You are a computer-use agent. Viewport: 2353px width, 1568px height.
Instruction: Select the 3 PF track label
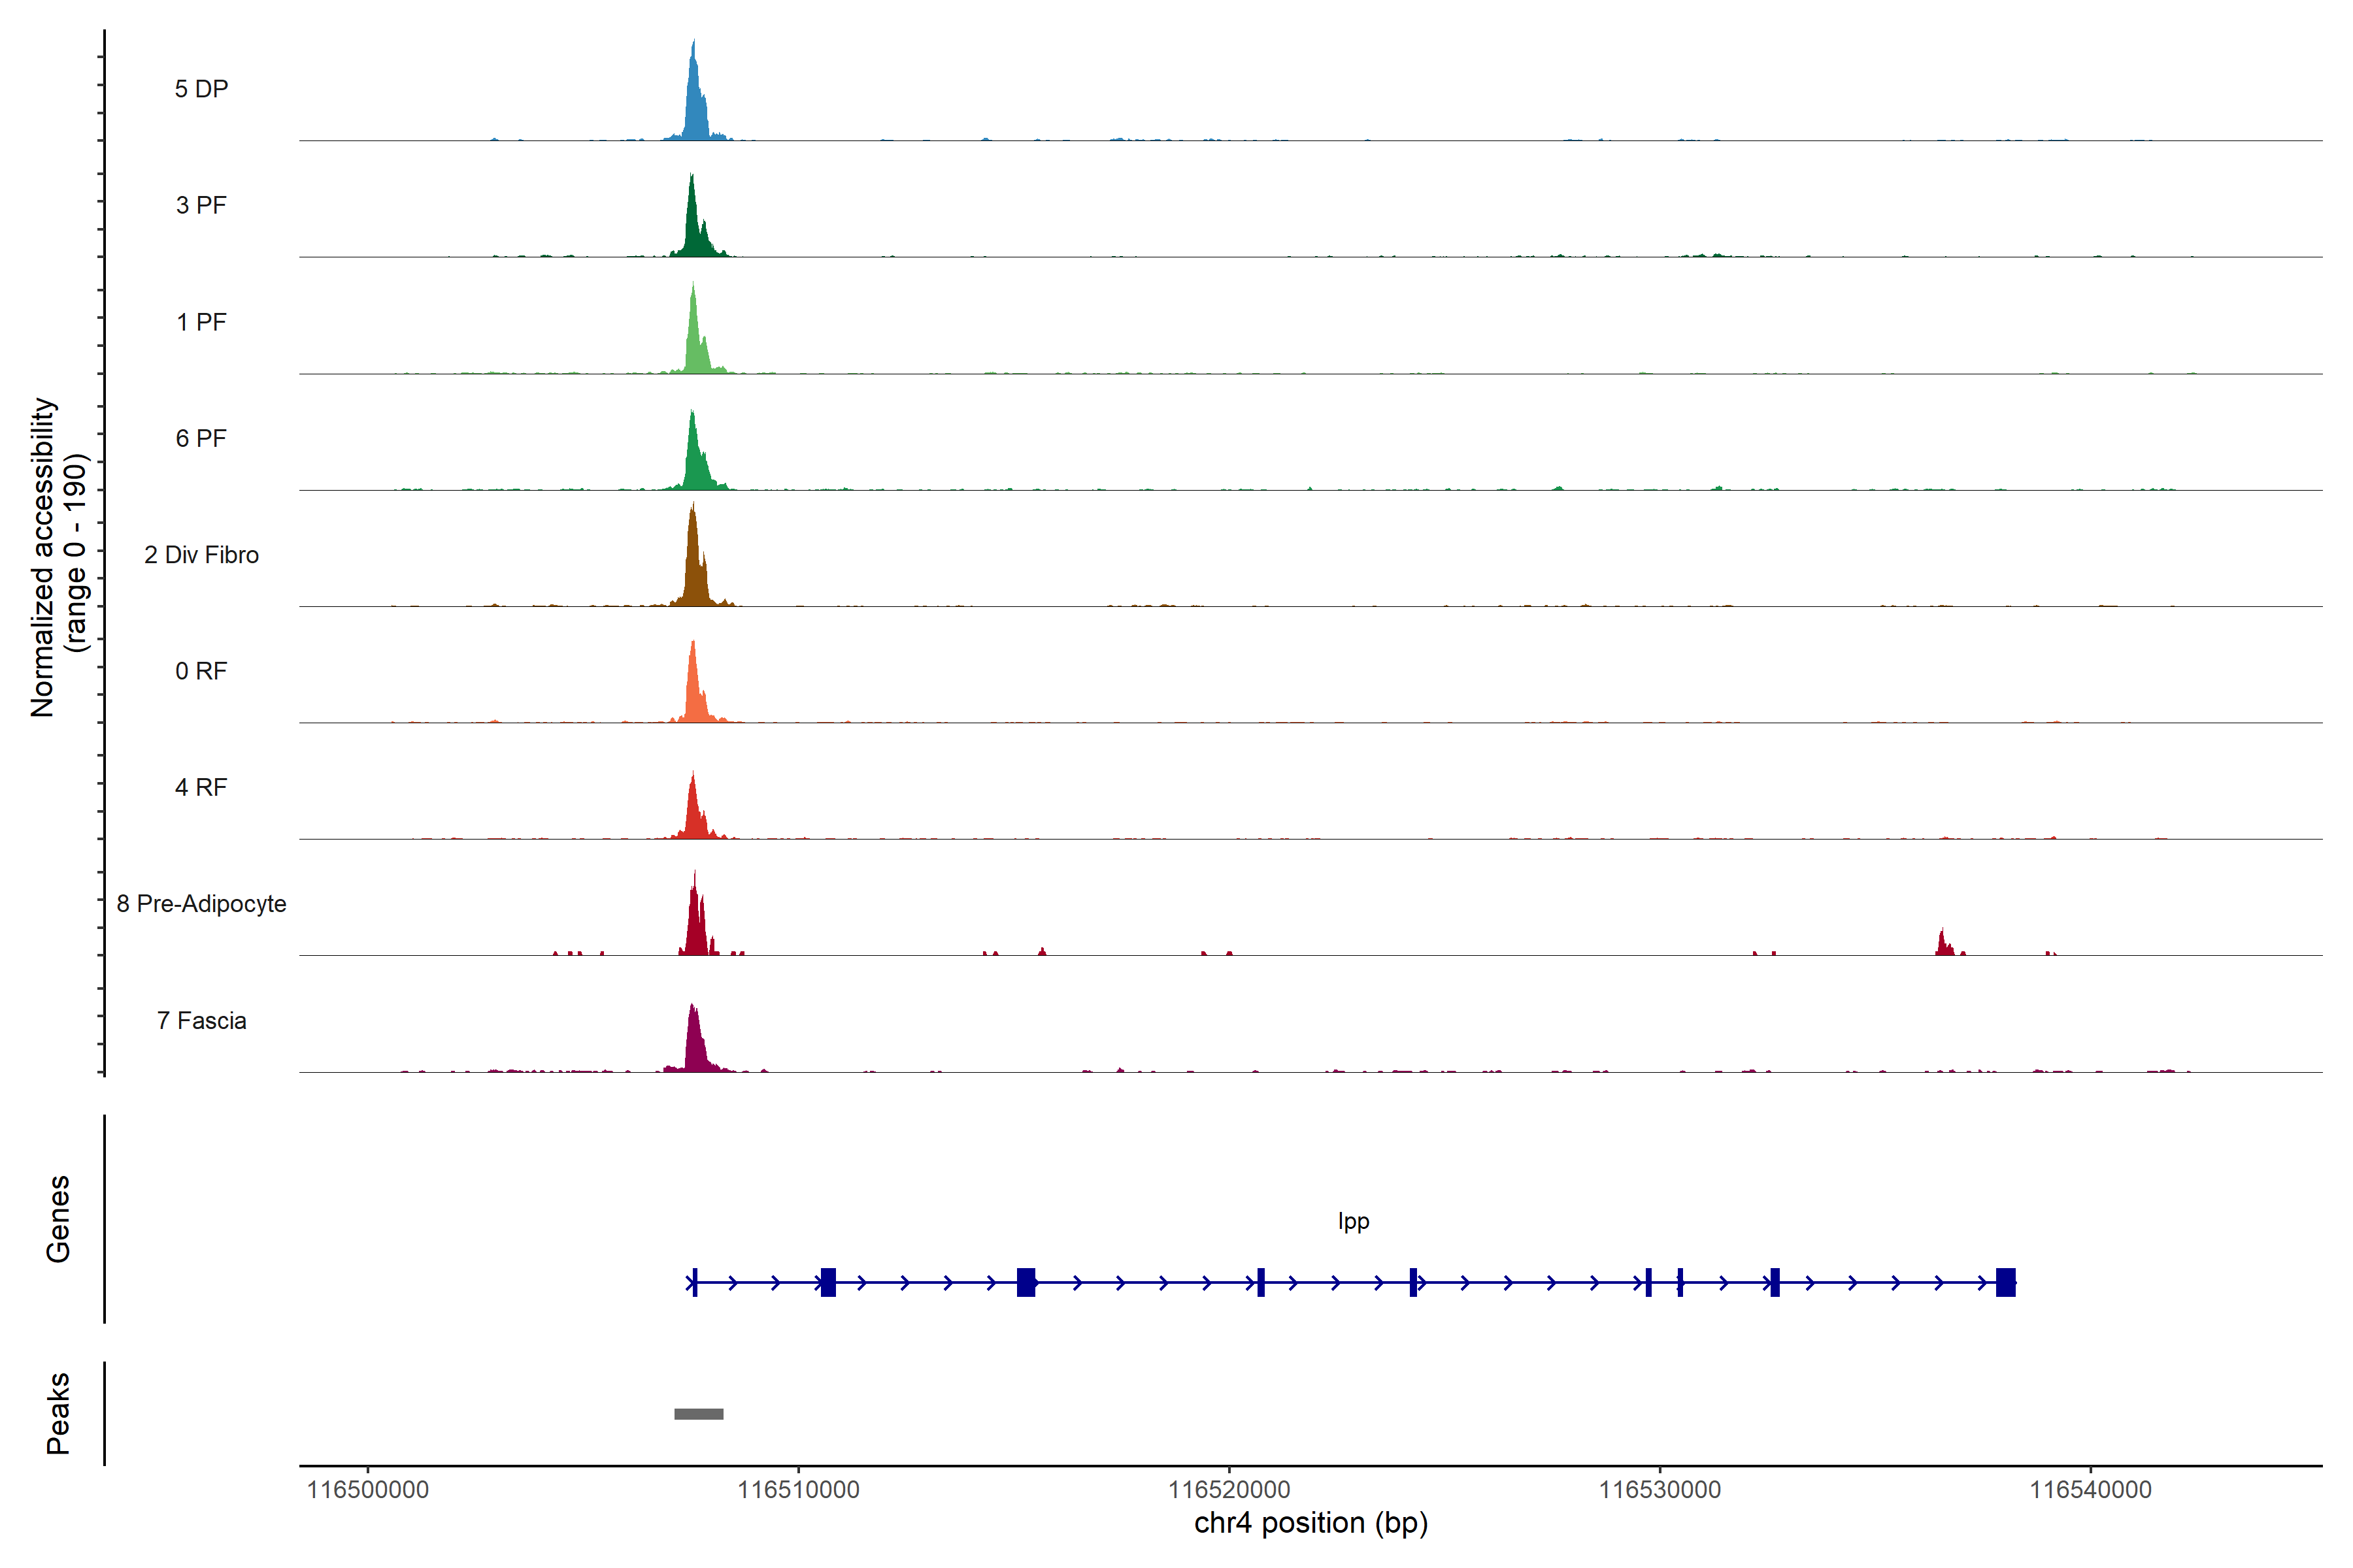(x=201, y=205)
